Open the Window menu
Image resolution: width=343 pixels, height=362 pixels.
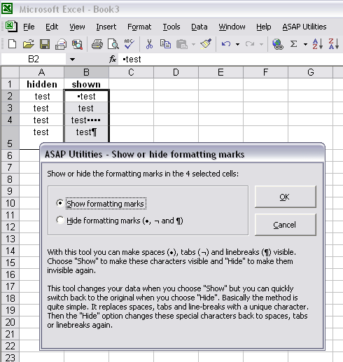[x=232, y=27]
